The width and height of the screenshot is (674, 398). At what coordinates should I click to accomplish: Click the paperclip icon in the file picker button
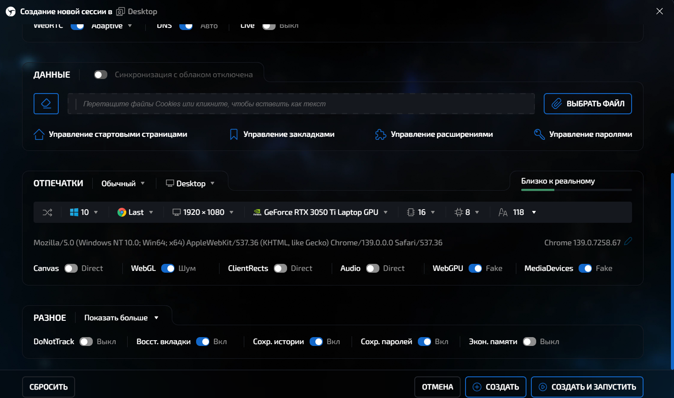557,104
